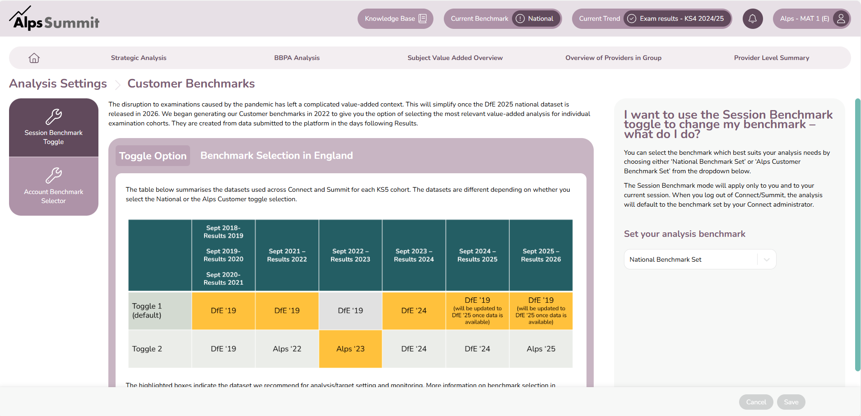Click the Toggle 2 row label
The image size is (861, 416).
tap(160, 349)
